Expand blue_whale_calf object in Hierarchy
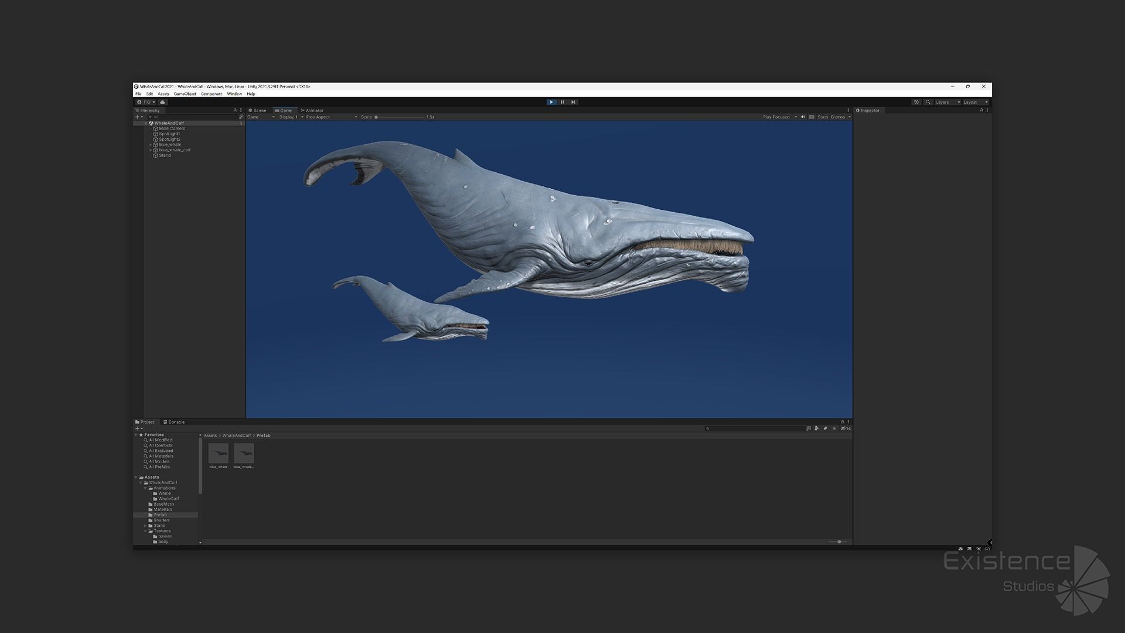Image resolution: width=1125 pixels, height=633 pixels. coord(151,150)
